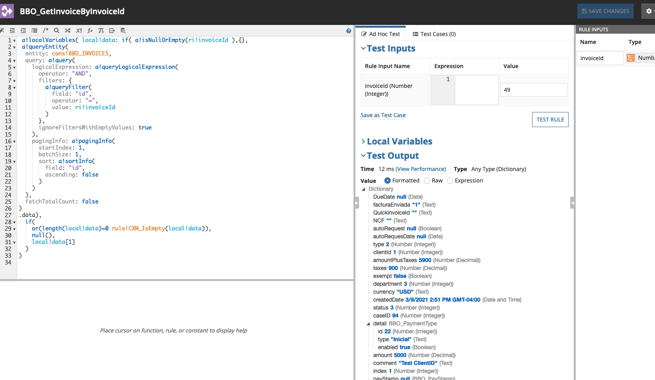The image size is (655, 380).
Task: Click the BBO_GetInvoiceByInvoiceId title
Action: (72, 11)
